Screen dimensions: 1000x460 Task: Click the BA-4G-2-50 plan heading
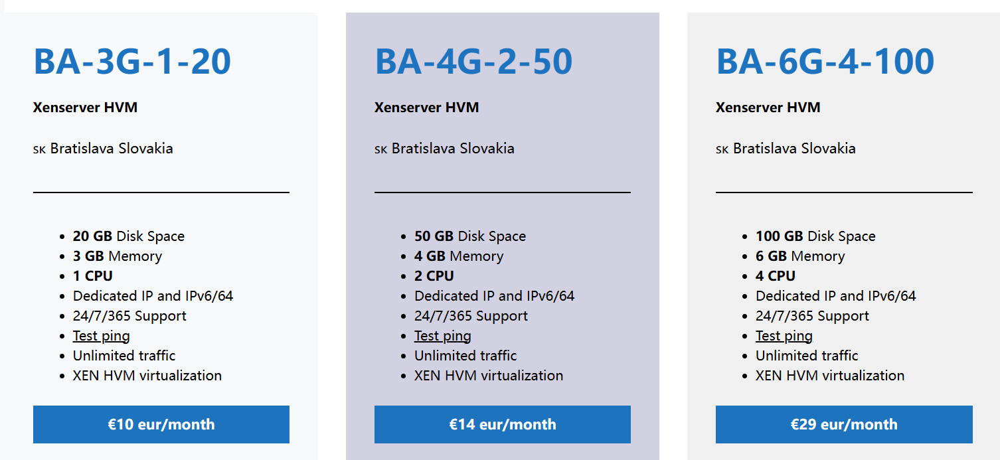(x=473, y=61)
